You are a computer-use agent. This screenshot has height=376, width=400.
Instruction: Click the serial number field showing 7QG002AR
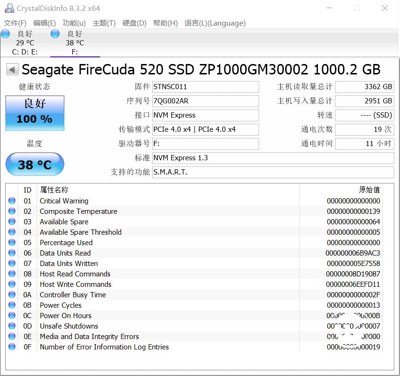pos(205,101)
